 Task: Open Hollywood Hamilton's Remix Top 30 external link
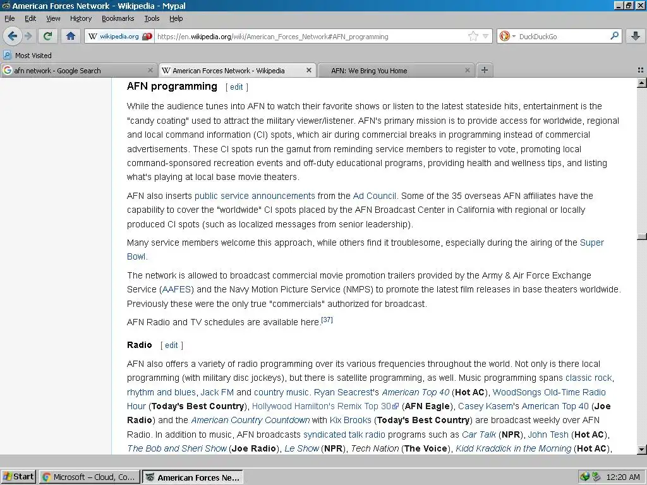[x=325, y=406]
